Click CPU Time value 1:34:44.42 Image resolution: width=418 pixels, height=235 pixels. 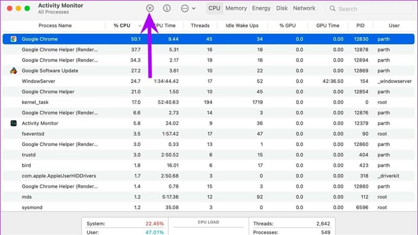coord(166,81)
